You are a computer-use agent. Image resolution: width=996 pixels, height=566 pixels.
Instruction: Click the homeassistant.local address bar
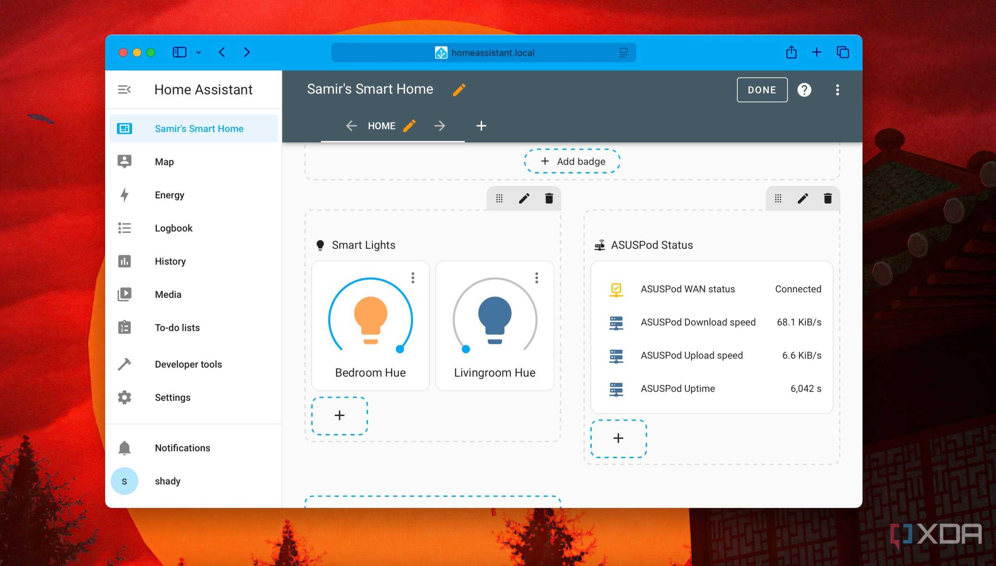click(484, 53)
